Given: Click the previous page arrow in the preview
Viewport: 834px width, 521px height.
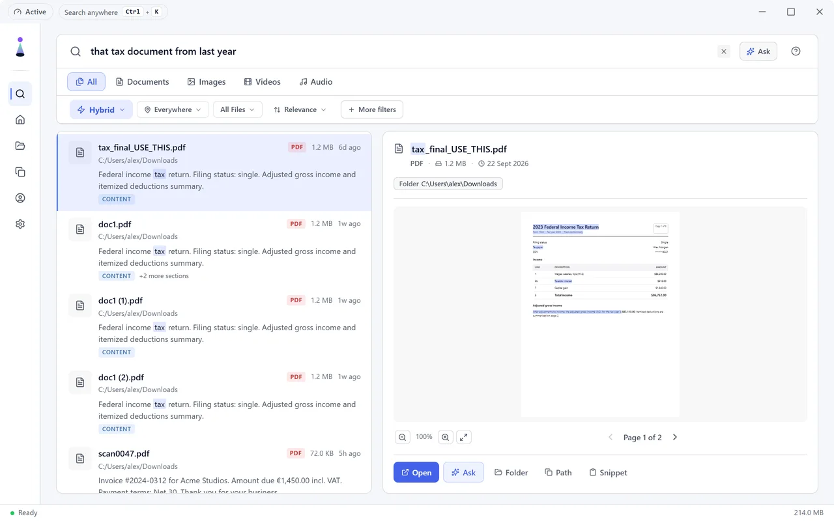Looking at the screenshot, I should [x=611, y=437].
